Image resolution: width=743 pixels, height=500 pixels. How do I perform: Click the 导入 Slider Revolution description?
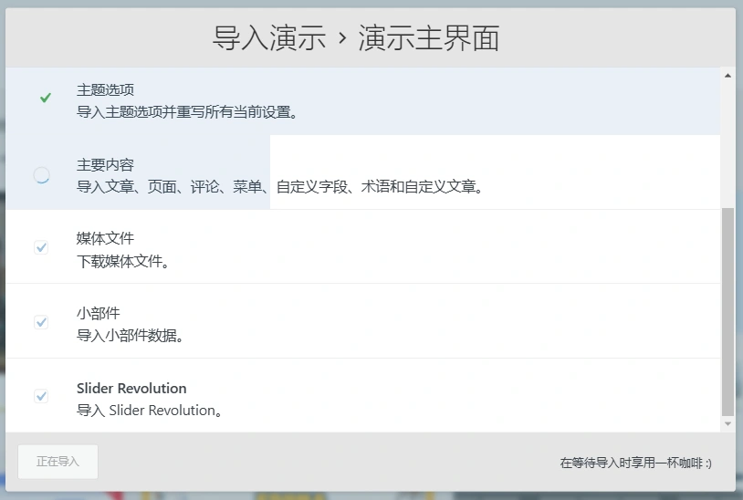pos(150,410)
